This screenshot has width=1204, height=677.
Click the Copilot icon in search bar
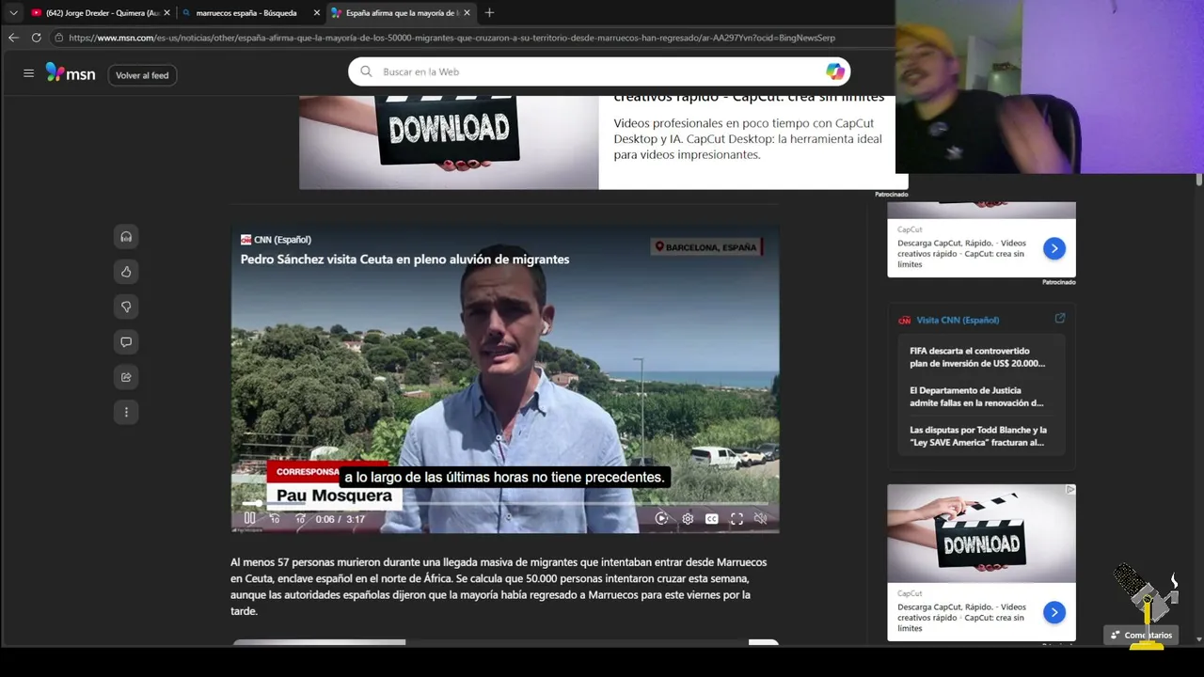(834, 71)
